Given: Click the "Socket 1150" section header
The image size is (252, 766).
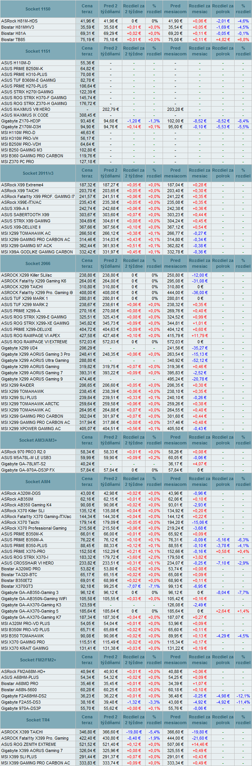Looking at the screenshot, I should coord(38,9).
